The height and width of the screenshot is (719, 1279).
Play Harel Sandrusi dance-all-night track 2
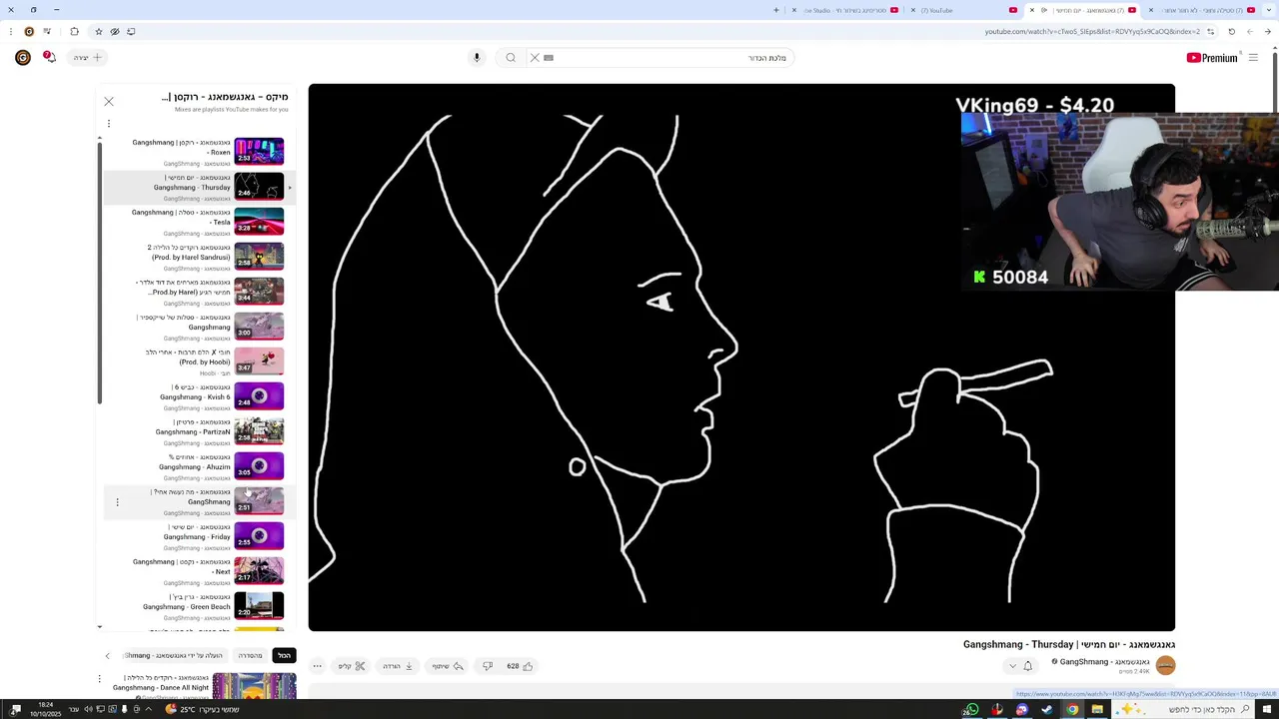click(x=198, y=257)
